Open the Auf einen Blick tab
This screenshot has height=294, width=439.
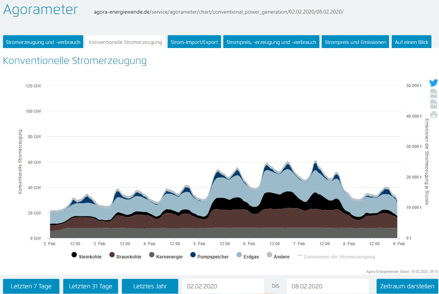[x=411, y=42]
